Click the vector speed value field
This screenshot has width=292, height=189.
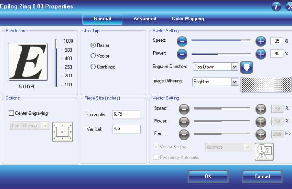tap(277, 109)
